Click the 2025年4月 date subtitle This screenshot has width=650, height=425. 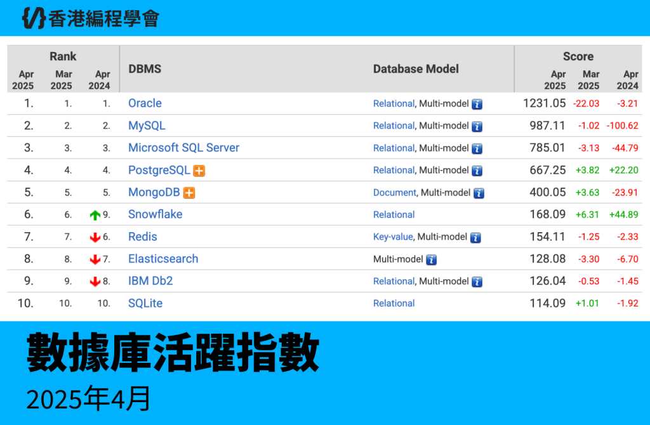[88, 398]
